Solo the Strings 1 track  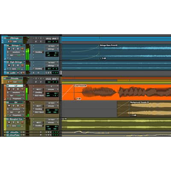[x=18, y=49]
